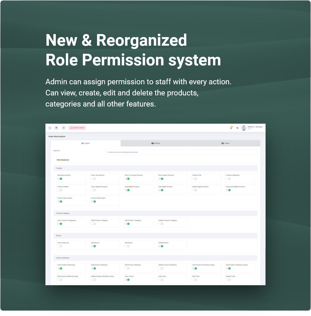Enable the Add Product Category toggle

coord(94,224)
